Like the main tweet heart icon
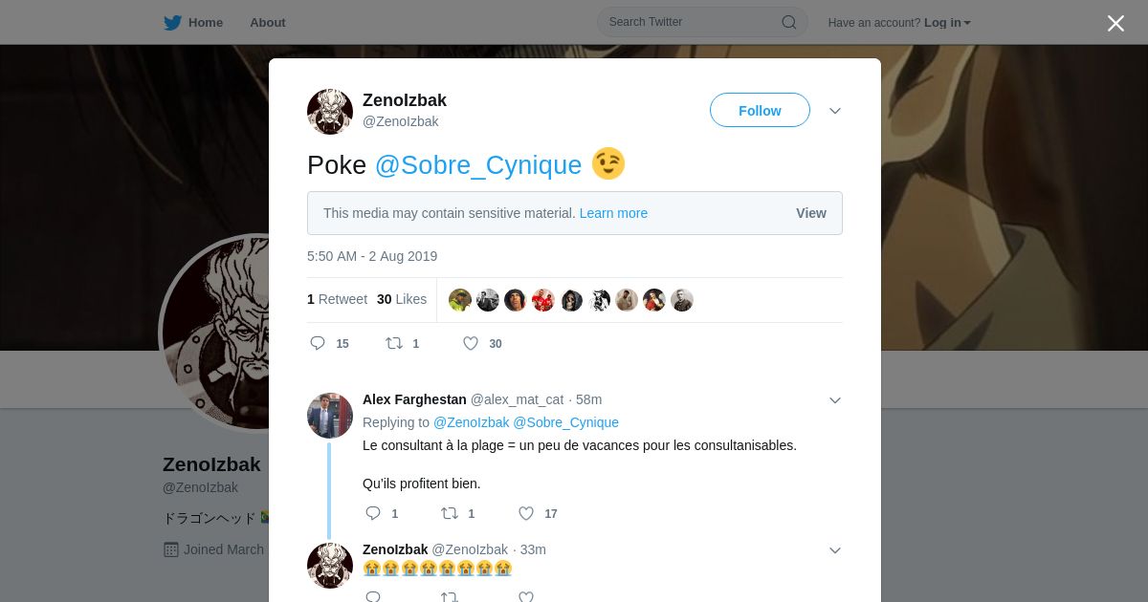This screenshot has width=1148, height=602. click(471, 343)
